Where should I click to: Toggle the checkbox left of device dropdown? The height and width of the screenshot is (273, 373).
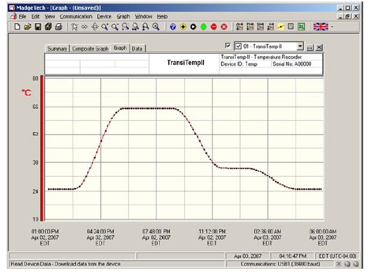click(x=227, y=46)
